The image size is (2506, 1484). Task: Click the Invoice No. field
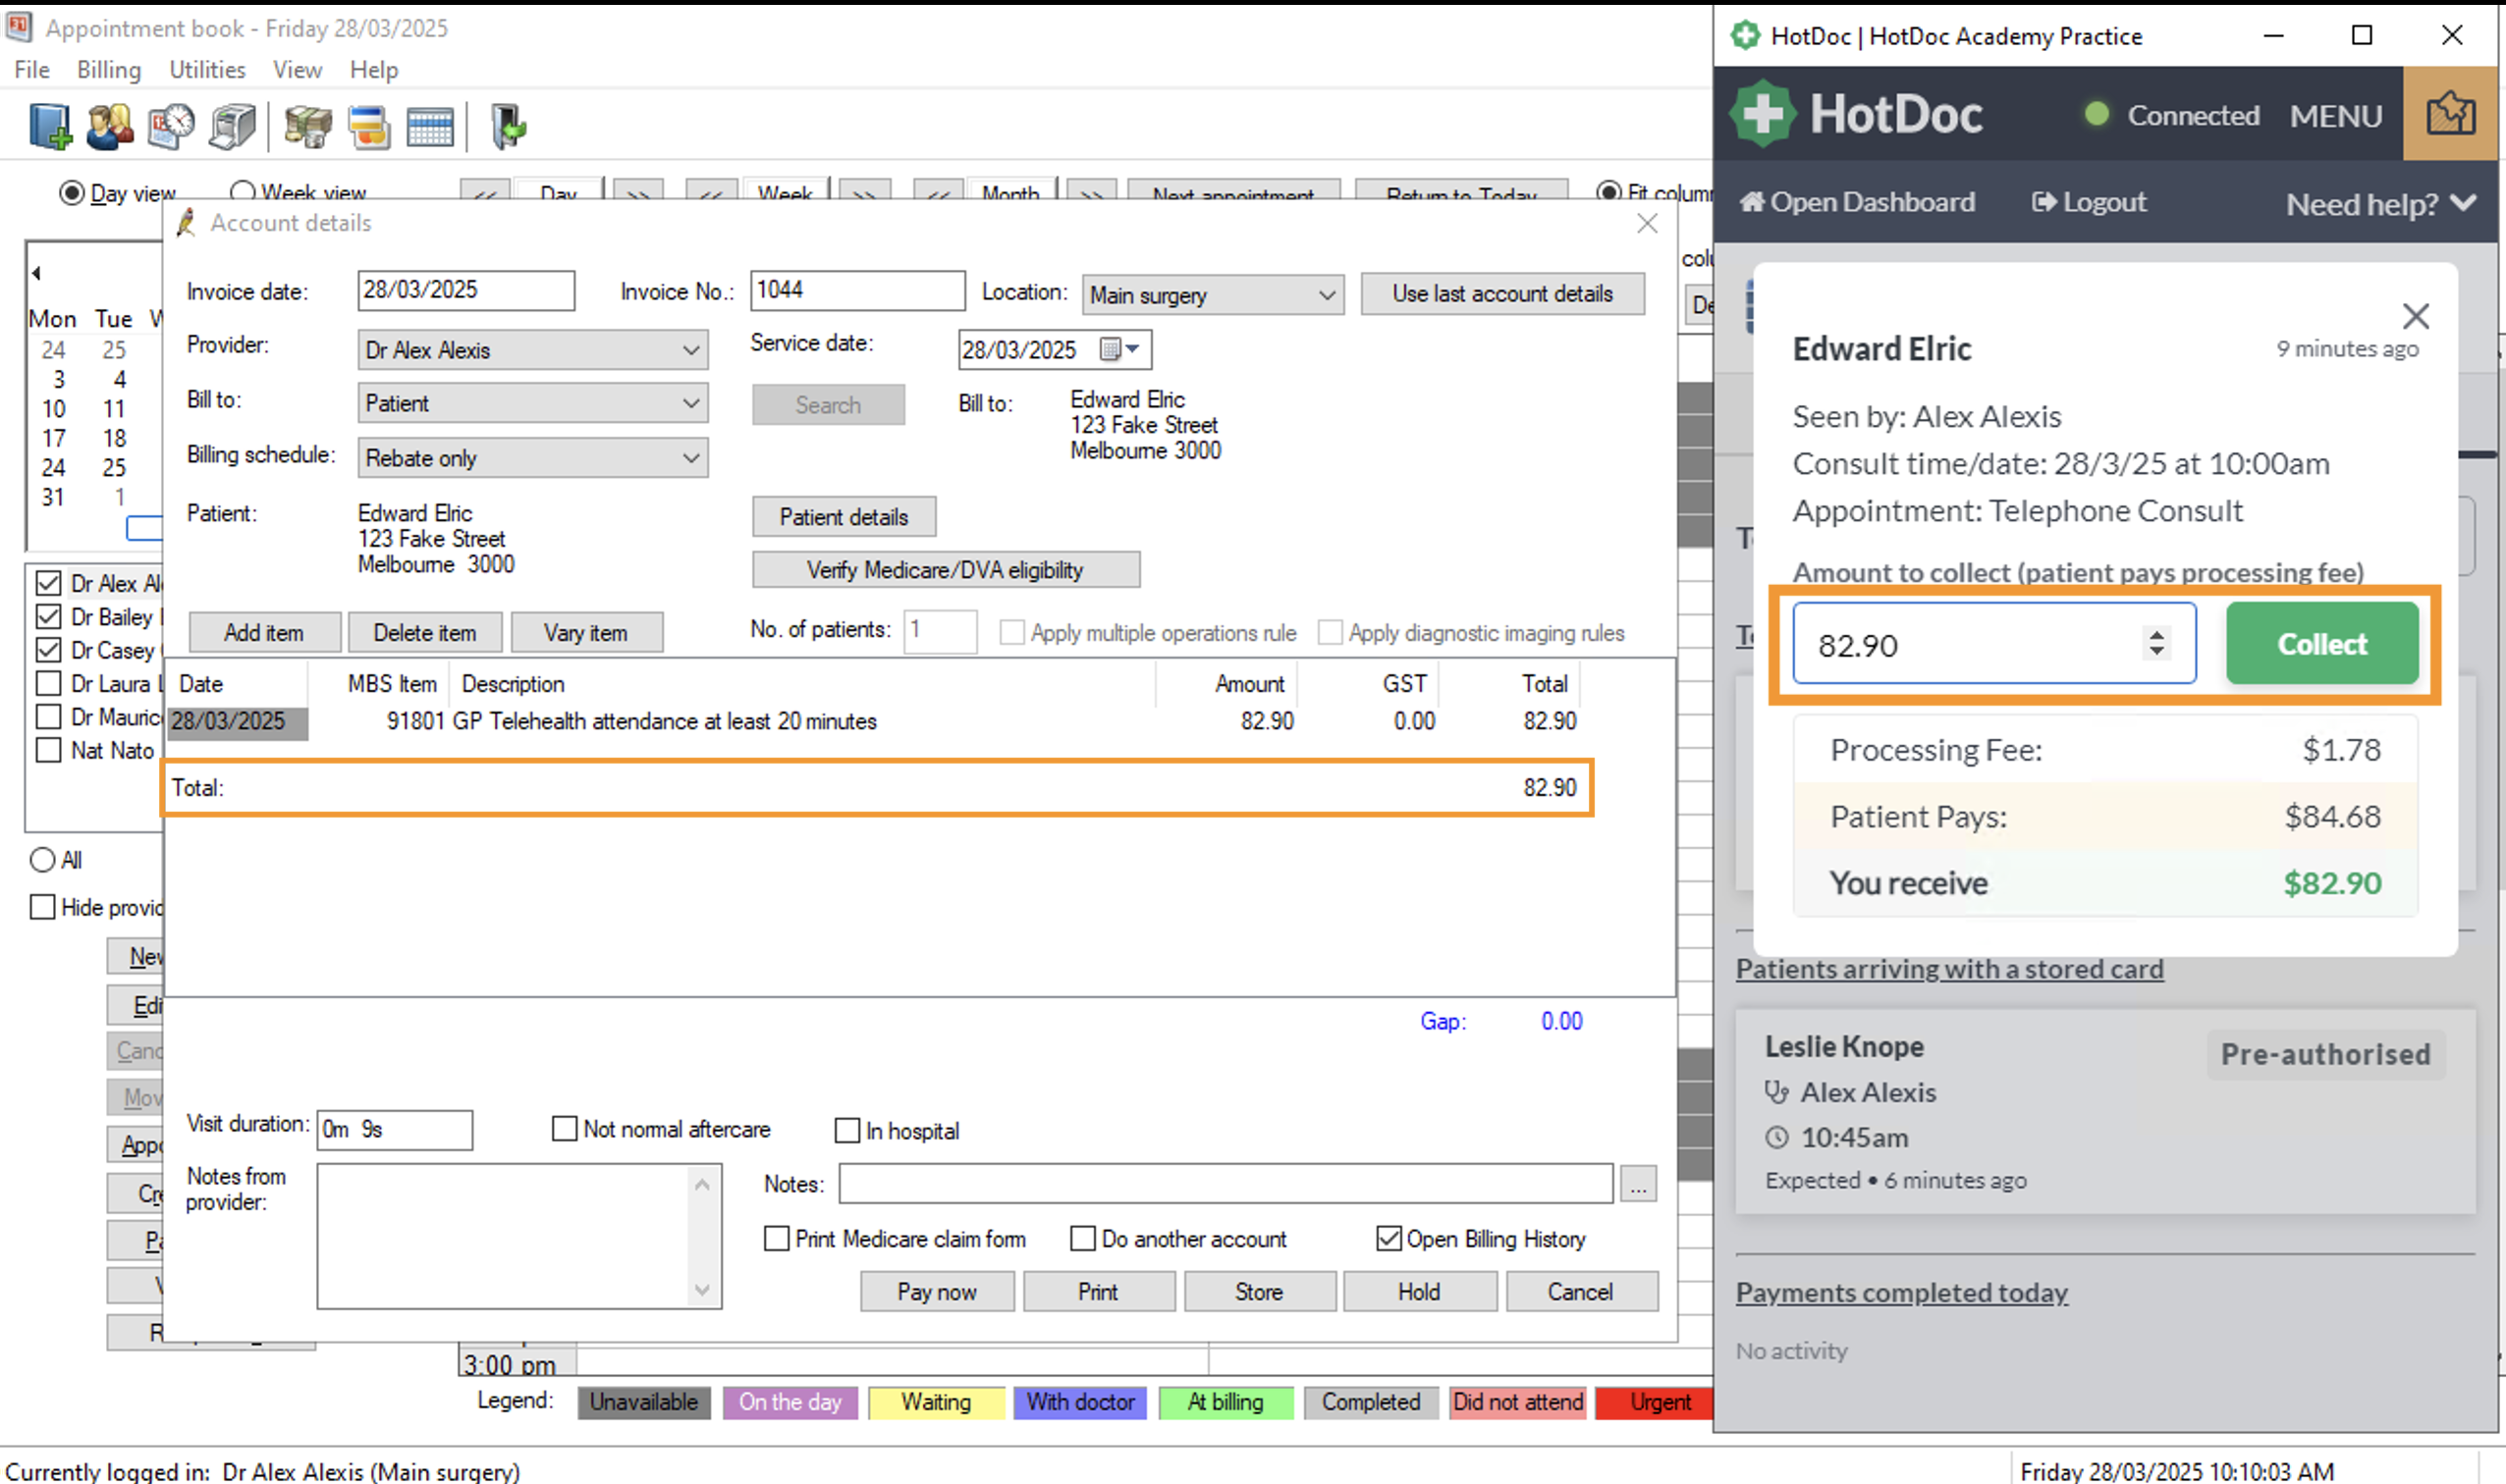857,290
